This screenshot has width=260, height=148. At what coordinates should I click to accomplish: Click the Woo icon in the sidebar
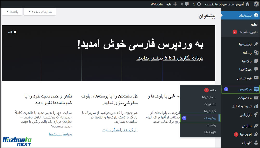click(x=256, y=89)
